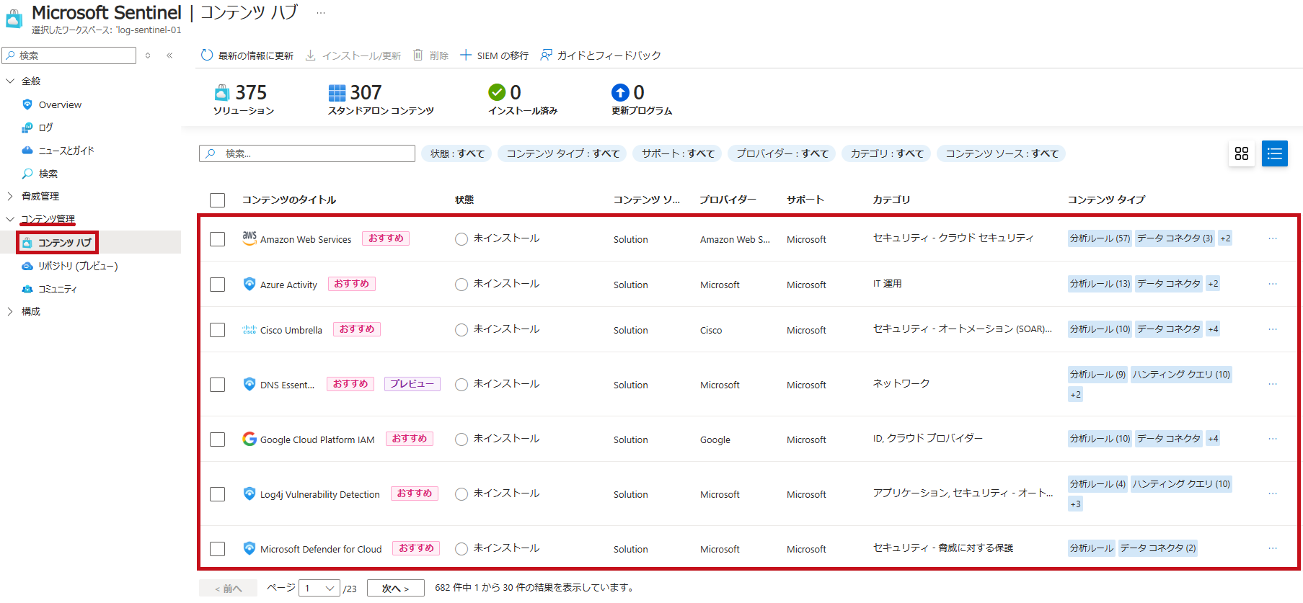This screenshot has width=1303, height=603.
Task: Click the Cisco Umbrella logo icon
Action: point(249,329)
